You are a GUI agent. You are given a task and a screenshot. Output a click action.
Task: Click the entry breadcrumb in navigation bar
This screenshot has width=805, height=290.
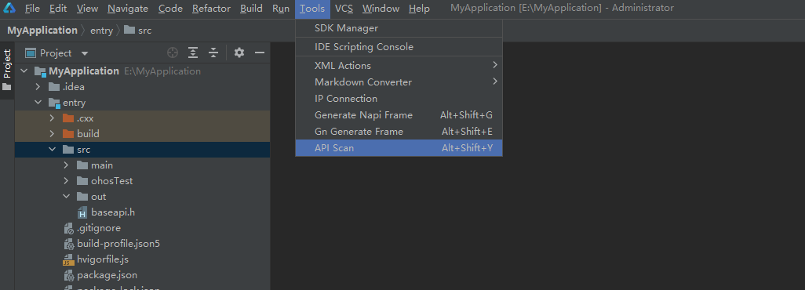tap(101, 31)
